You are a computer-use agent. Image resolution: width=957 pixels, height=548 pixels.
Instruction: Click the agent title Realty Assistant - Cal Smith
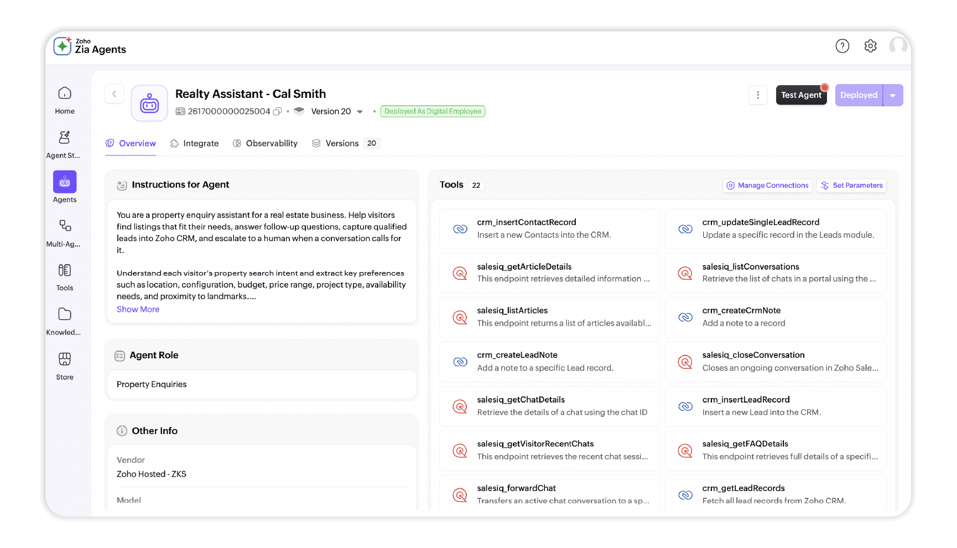[251, 94]
